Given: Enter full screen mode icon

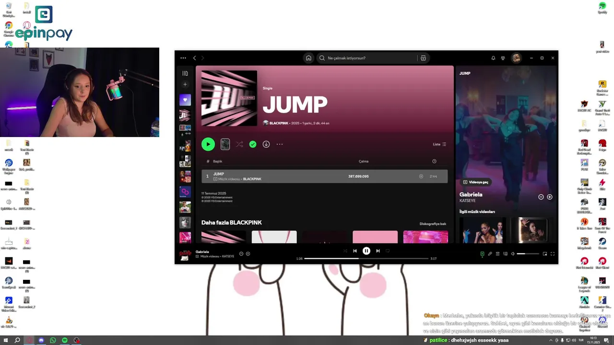Looking at the screenshot, I should 553,254.
